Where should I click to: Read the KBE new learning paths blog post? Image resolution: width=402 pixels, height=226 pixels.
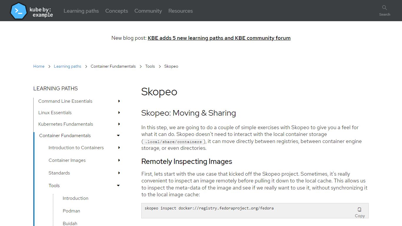click(x=219, y=38)
